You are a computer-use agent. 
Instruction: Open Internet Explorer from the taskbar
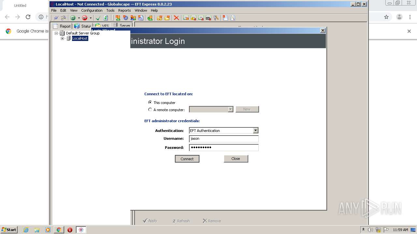pyautogui.click(x=26, y=230)
